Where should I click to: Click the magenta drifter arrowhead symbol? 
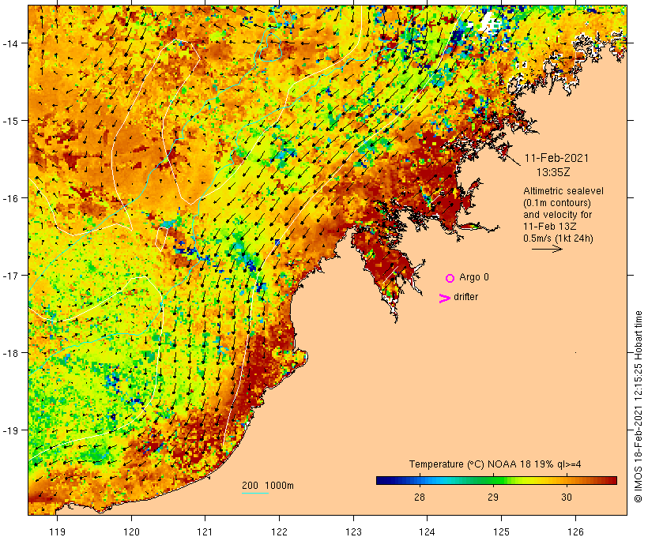click(x=445, y=299)
